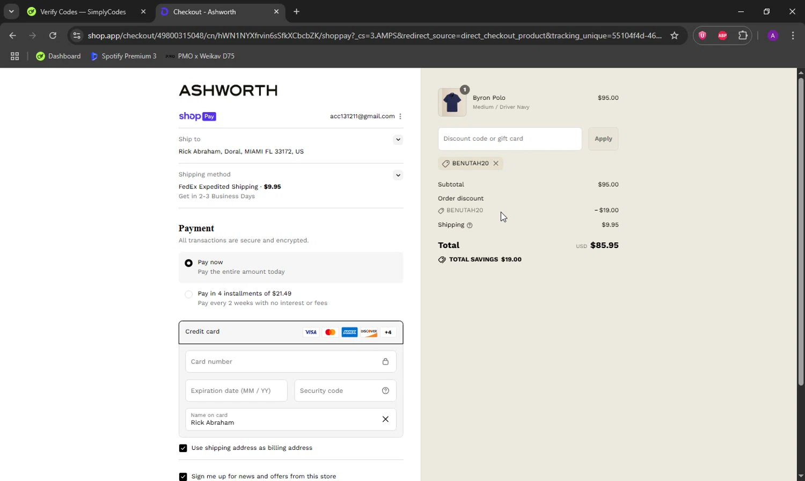Click the Apply discount button
The height and width of the screenshot is (481, 805).
click(603, 139)
